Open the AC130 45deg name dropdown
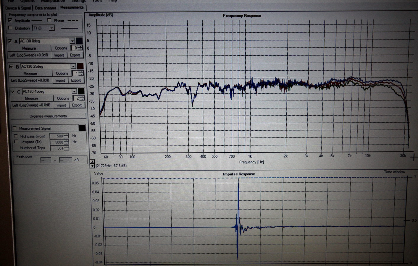 (x=74, y=91)
